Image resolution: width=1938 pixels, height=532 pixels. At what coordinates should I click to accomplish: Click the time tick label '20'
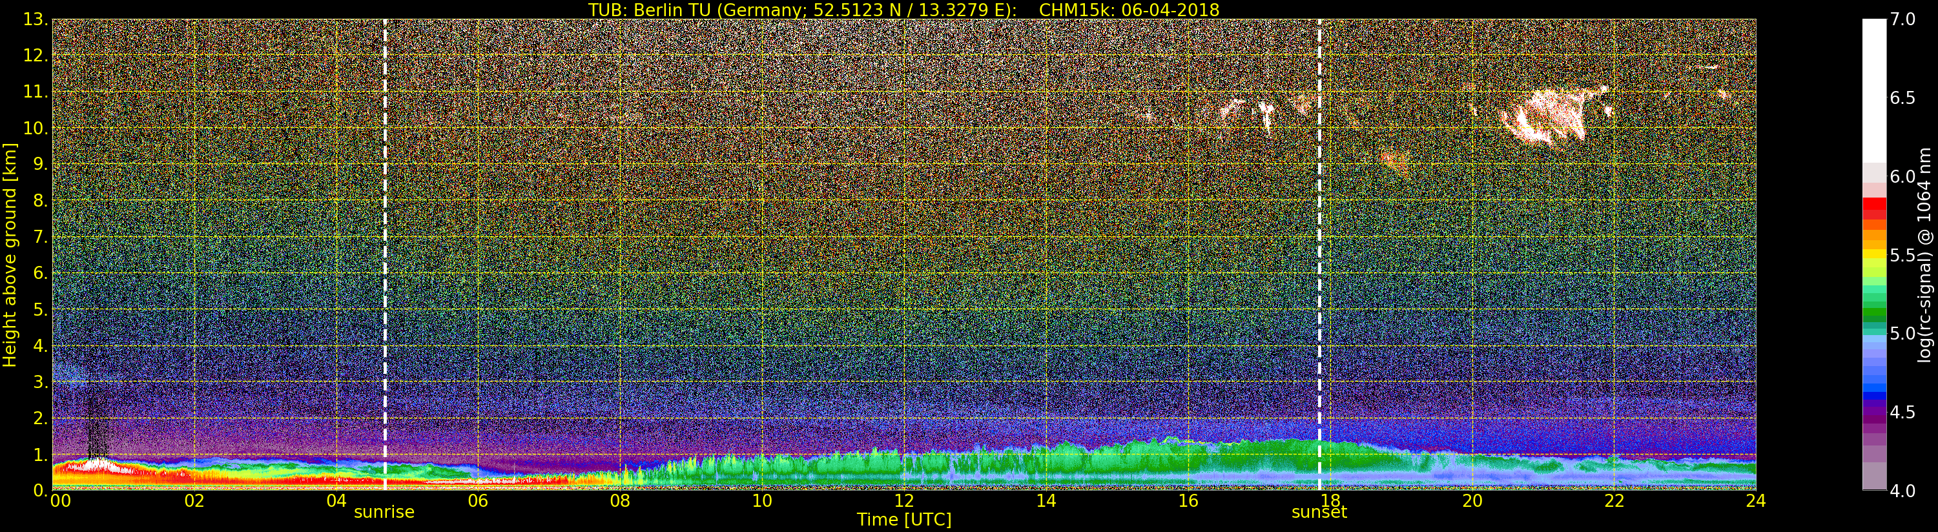1472,501
